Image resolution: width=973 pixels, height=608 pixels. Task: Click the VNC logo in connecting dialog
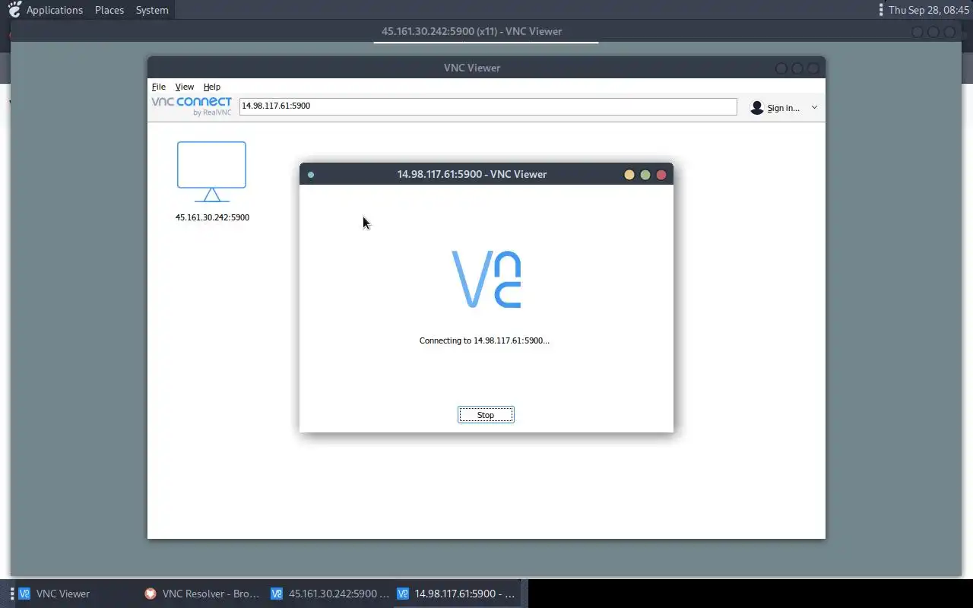click(x=486, y=279)
